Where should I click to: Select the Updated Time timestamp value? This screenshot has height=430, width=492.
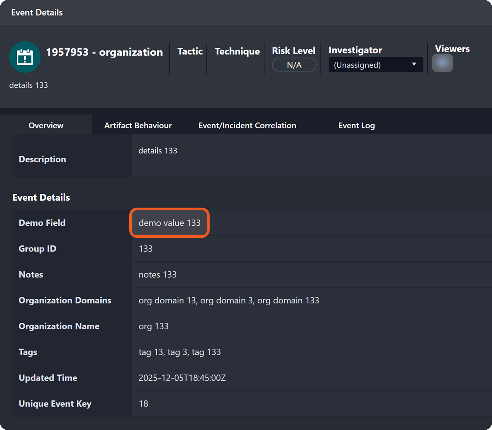(x=182, y=378)
